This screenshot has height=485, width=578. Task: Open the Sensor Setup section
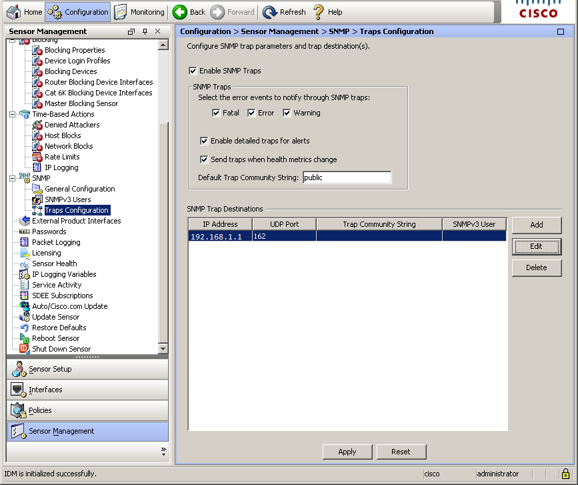(x=87, y=369)
